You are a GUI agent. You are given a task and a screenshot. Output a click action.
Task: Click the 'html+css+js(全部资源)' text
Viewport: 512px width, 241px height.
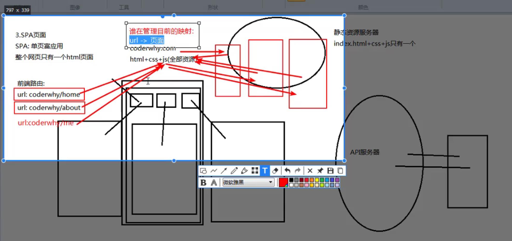[163, 59]
